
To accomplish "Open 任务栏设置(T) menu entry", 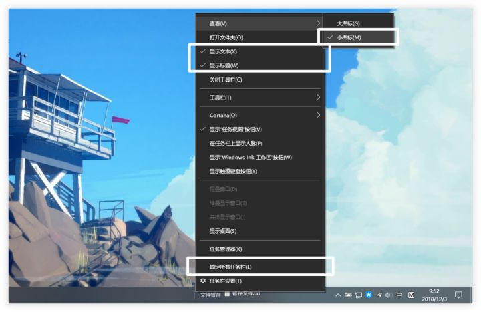I will point(260,281).
